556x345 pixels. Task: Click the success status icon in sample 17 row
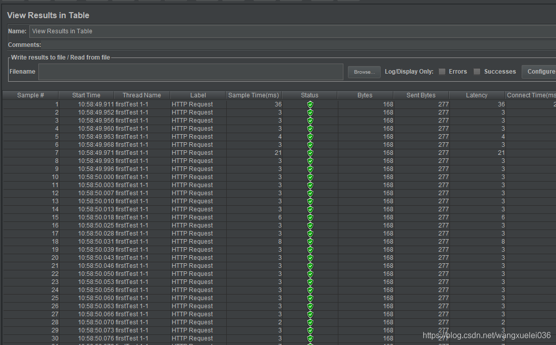pos(310,234)
